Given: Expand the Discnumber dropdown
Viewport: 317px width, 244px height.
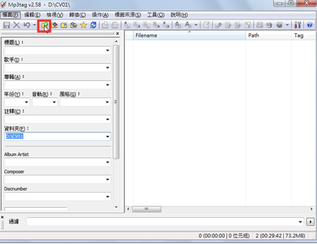Looking at the screenshot, I should click(108, 197).
